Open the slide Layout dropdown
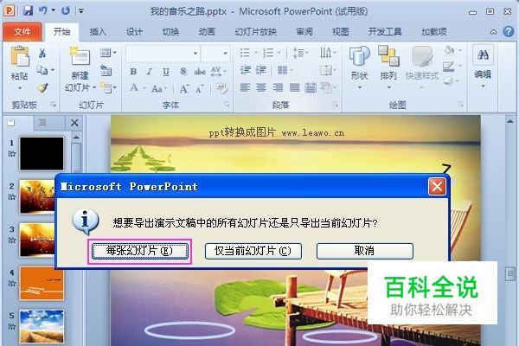Image resolution: width=519 pixels, height=346 pixels. click(109, 52)
